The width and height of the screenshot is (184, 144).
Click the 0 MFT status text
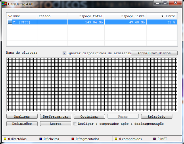tap(162, 139)
